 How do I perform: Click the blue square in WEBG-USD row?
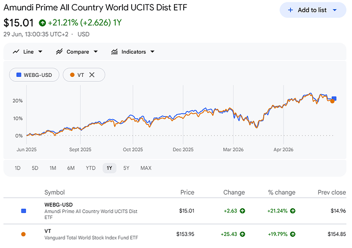pos(23,211)
